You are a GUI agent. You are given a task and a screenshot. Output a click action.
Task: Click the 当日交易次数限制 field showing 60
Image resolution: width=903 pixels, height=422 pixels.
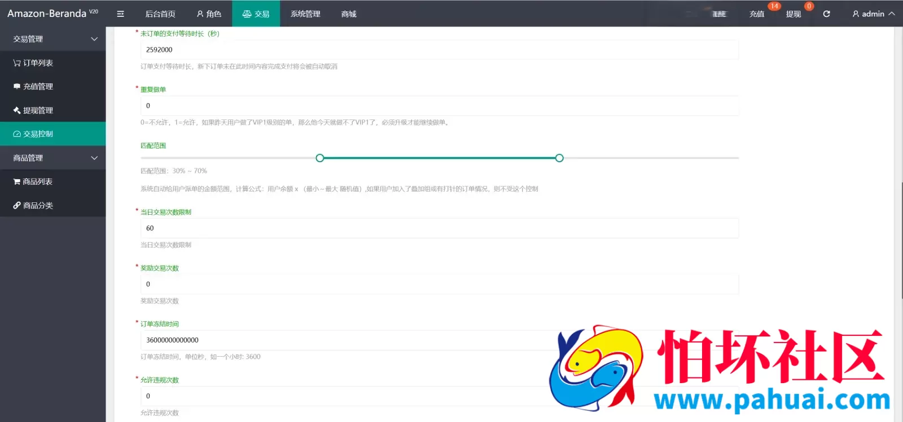coord(440,228)
